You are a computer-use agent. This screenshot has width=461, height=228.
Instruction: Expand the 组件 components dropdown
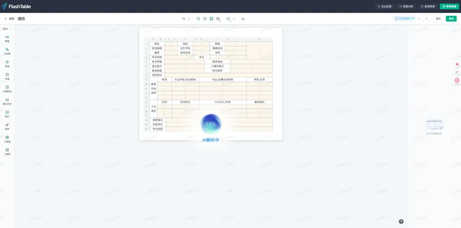(7, 29)
